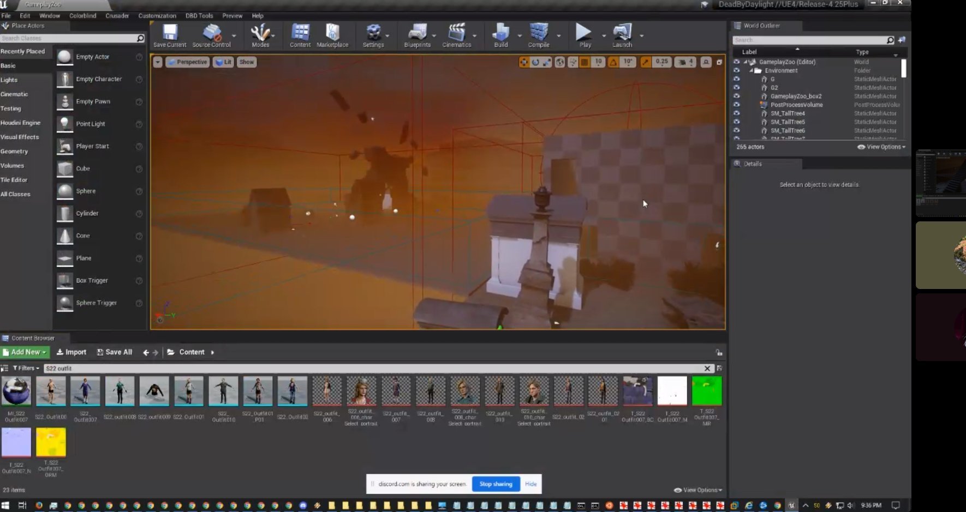
Task: Click the World Outliner search field
Action: coord(813,40)
